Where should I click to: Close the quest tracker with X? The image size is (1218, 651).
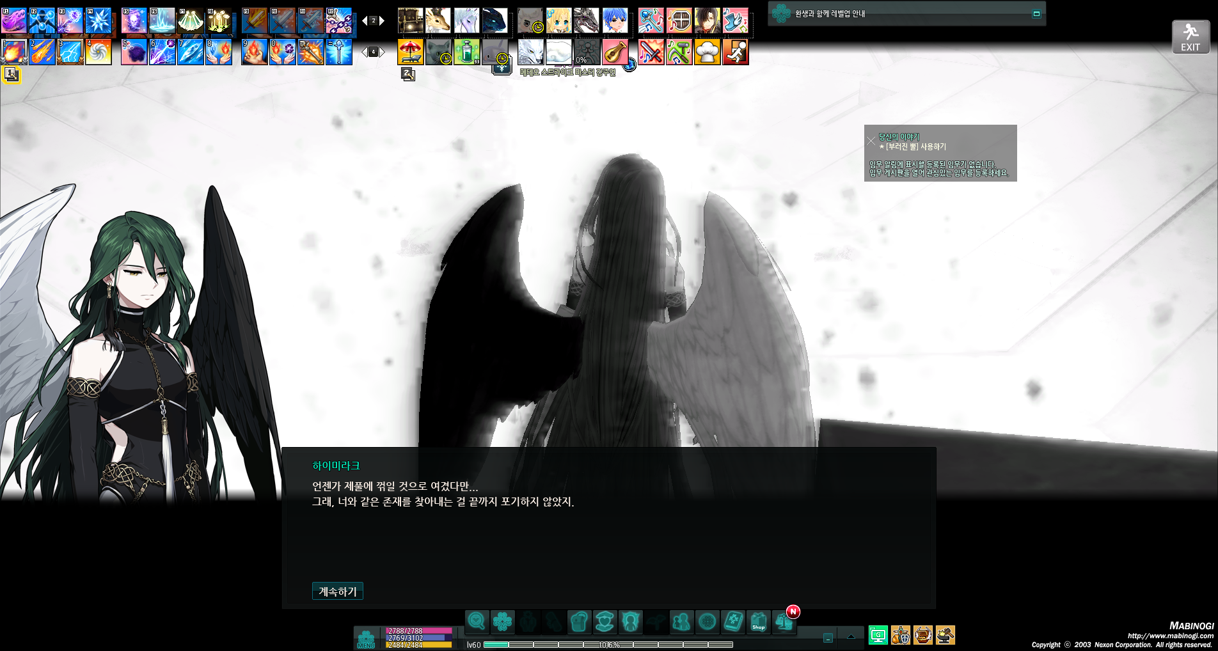871,141
